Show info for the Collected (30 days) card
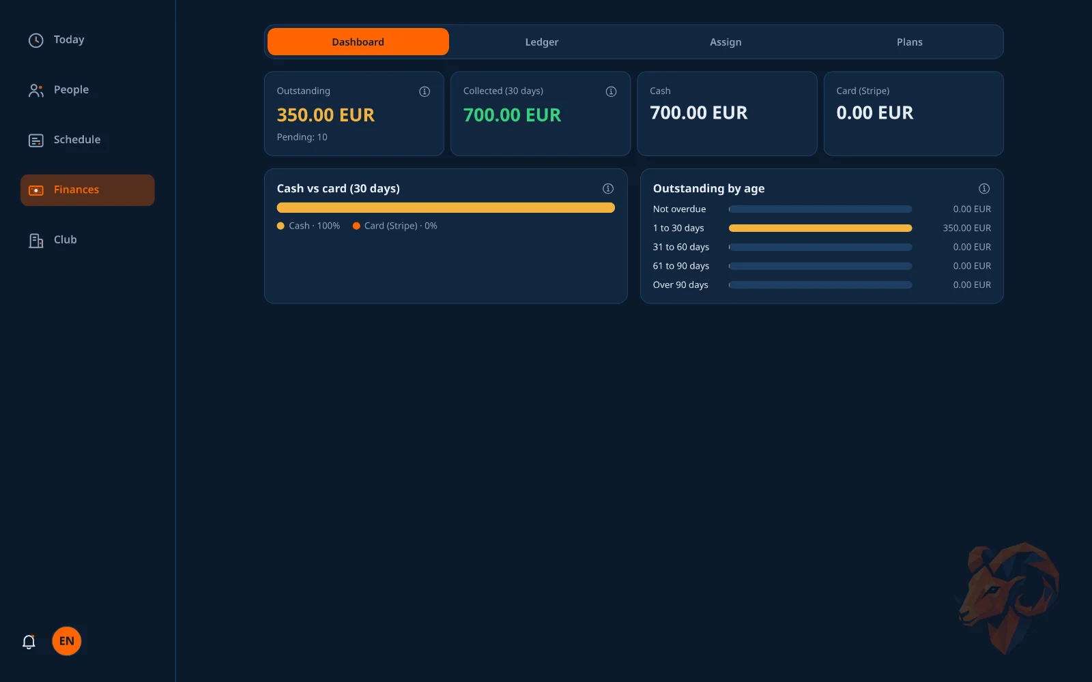 [x=611, y=91]
